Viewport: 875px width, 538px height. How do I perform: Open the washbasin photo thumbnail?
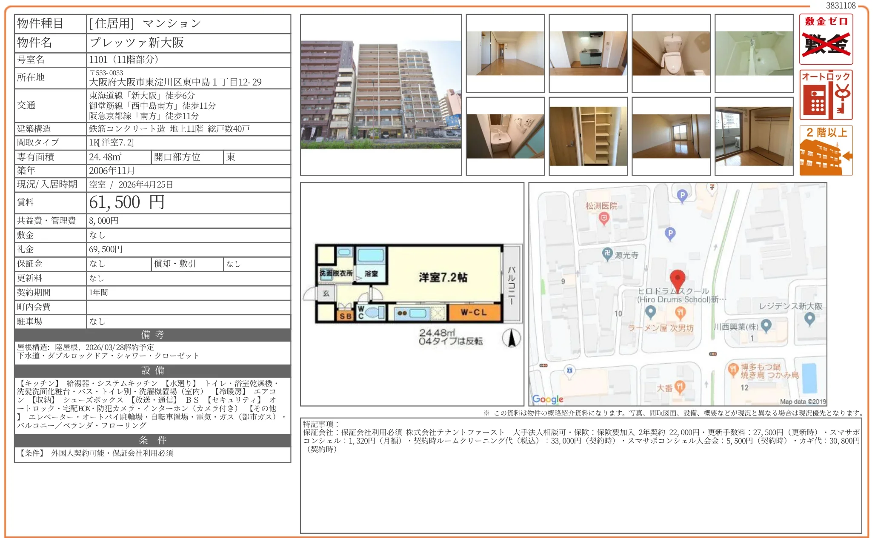[505, 136]
